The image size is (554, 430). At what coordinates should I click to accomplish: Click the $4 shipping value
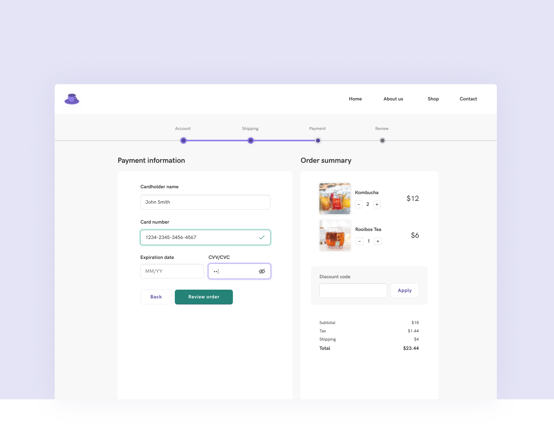[x=416, y=339]
